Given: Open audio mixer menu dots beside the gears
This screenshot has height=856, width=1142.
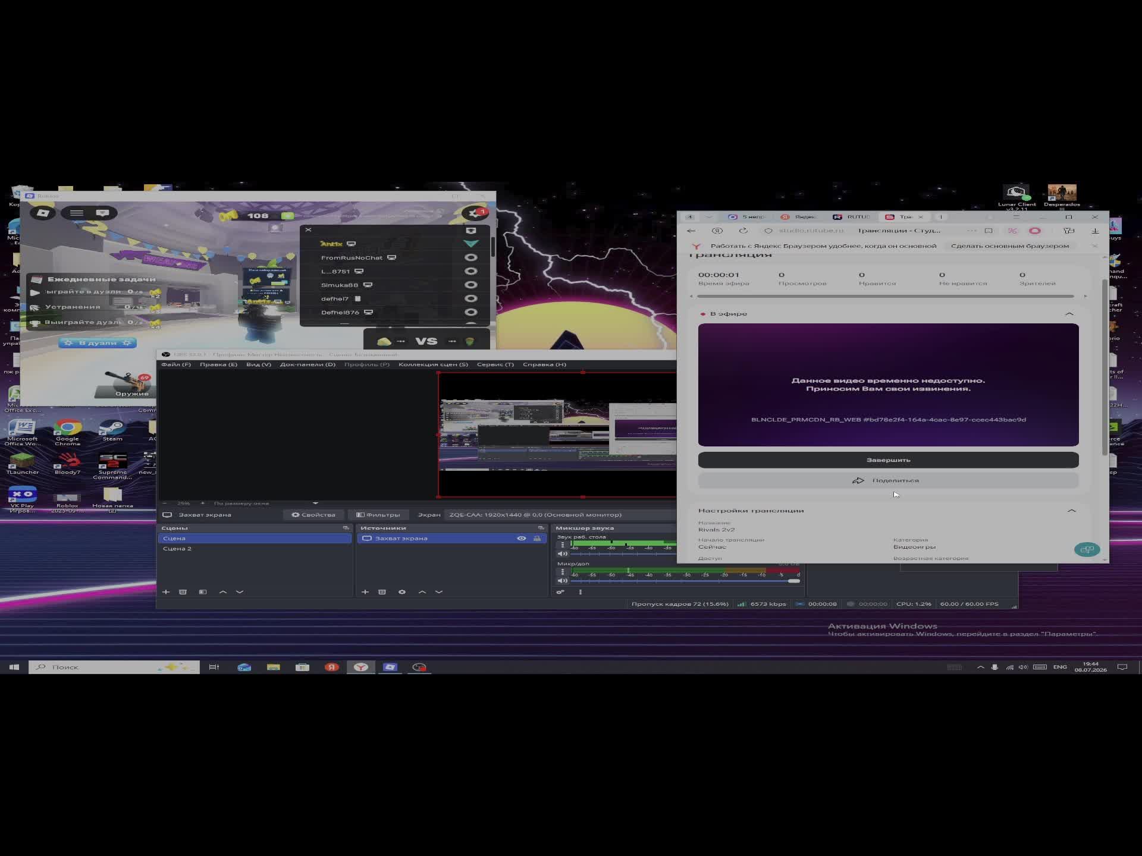Looking at the screenshot, I should click(581, 591).
